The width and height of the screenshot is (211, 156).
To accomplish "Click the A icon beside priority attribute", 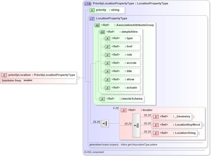I will click(92, 10).
